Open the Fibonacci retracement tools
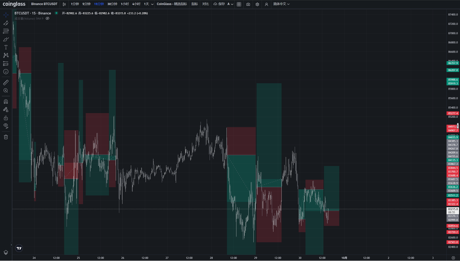 click(6, 31)
